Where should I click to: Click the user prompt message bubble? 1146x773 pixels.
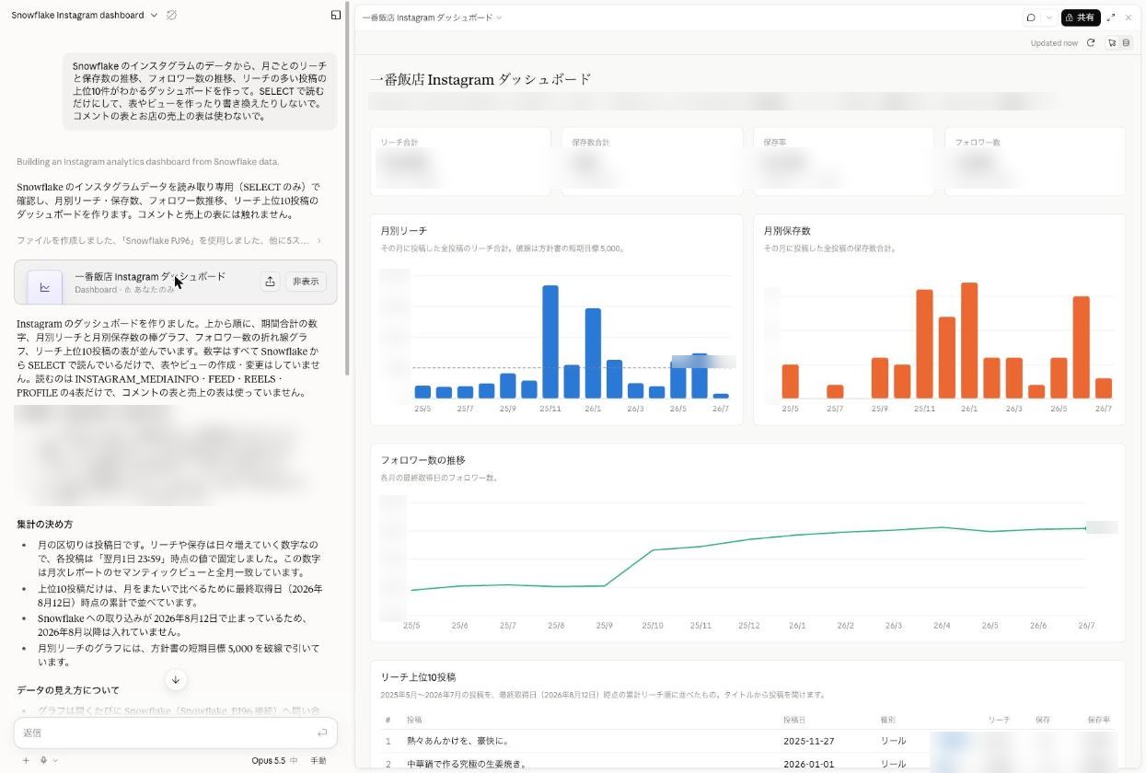tap(200, 91)
